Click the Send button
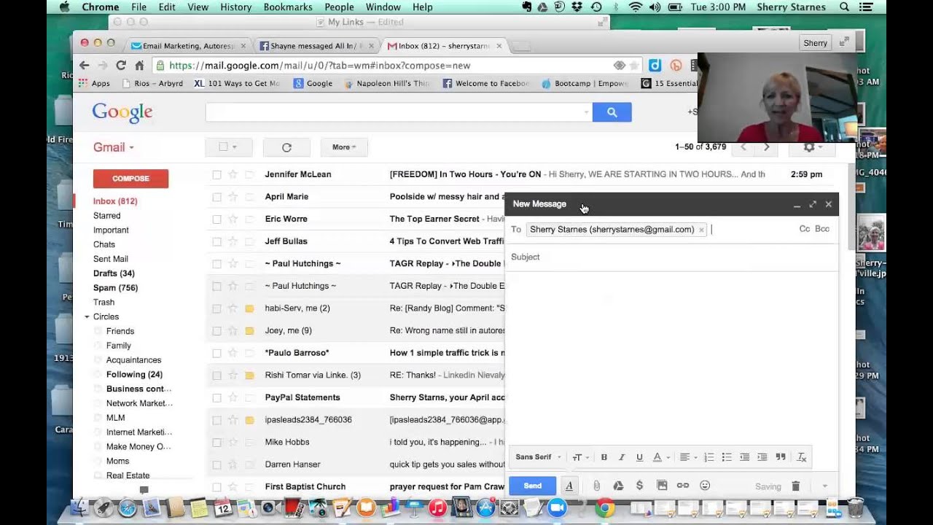The image size is (933, 525). click(x=532, y=486)
